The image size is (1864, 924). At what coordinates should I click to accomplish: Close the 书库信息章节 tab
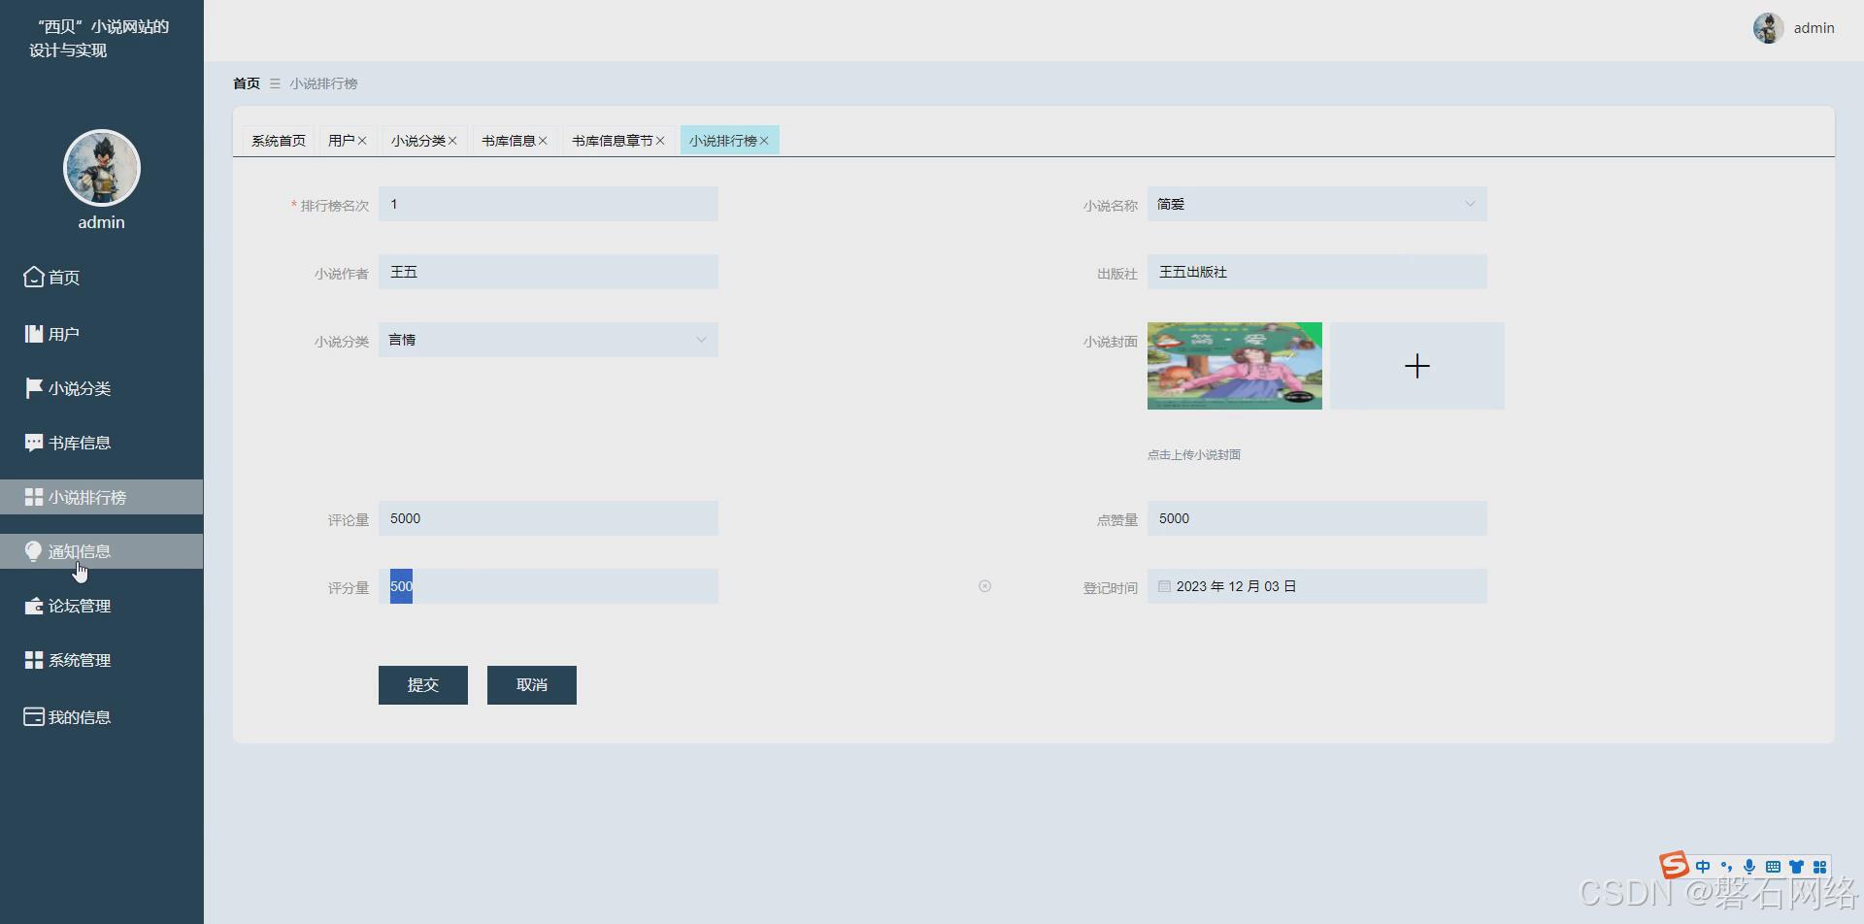[660, 141]
